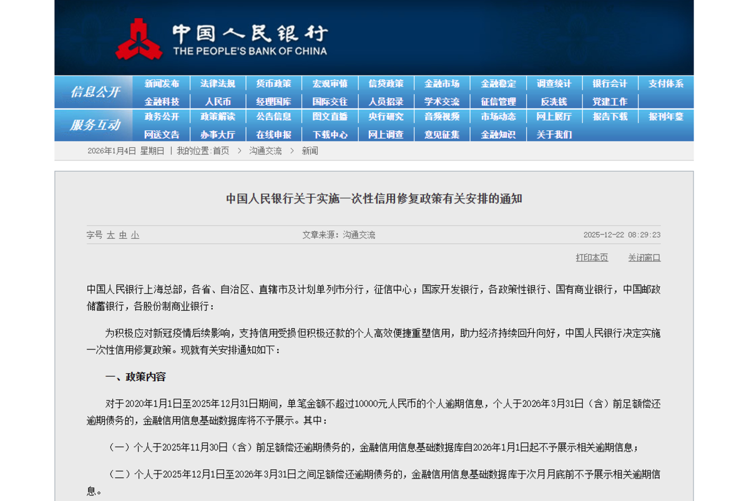Select 金融市场 in the navigation bar
The height and width of the screenshot is (501, 749).
442,84
